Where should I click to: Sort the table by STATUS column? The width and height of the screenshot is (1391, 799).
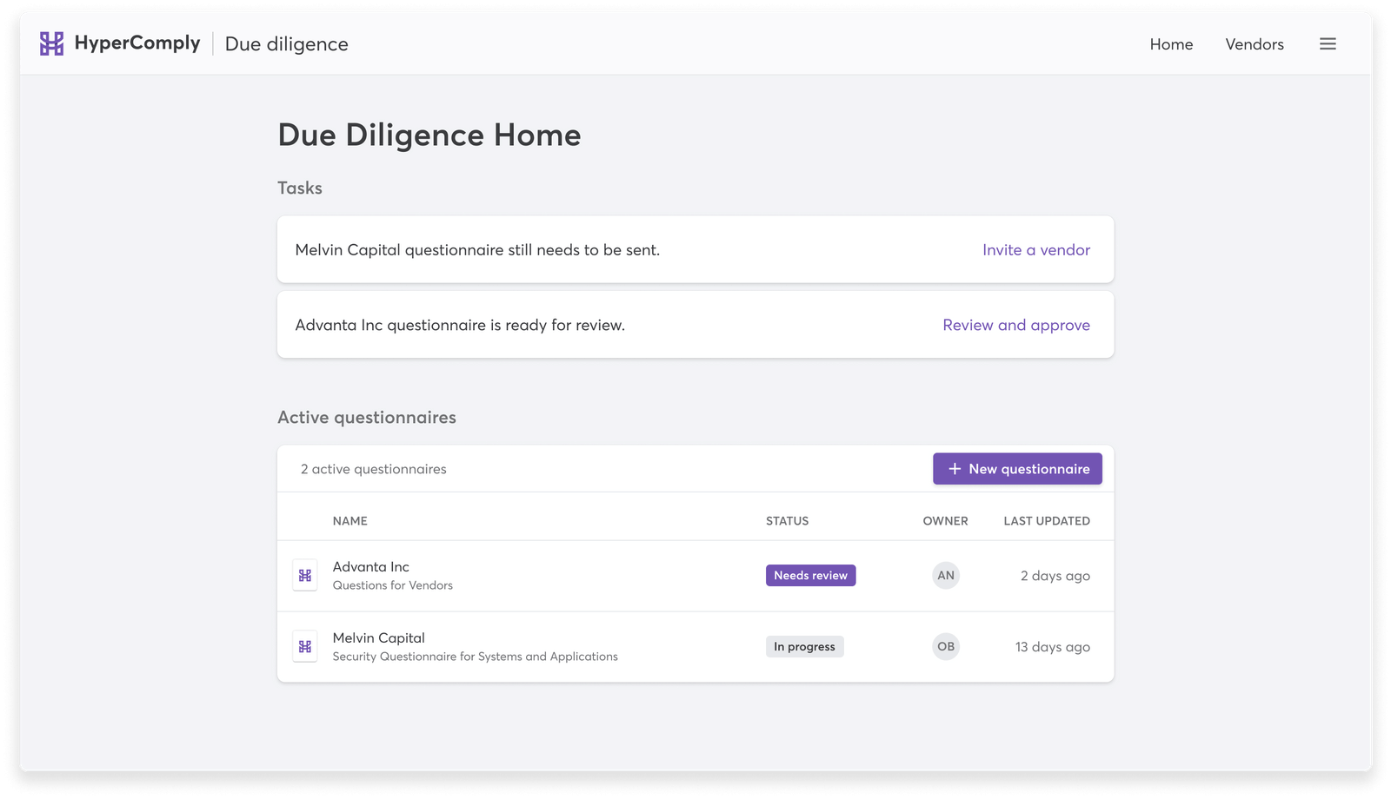point(787,520)
